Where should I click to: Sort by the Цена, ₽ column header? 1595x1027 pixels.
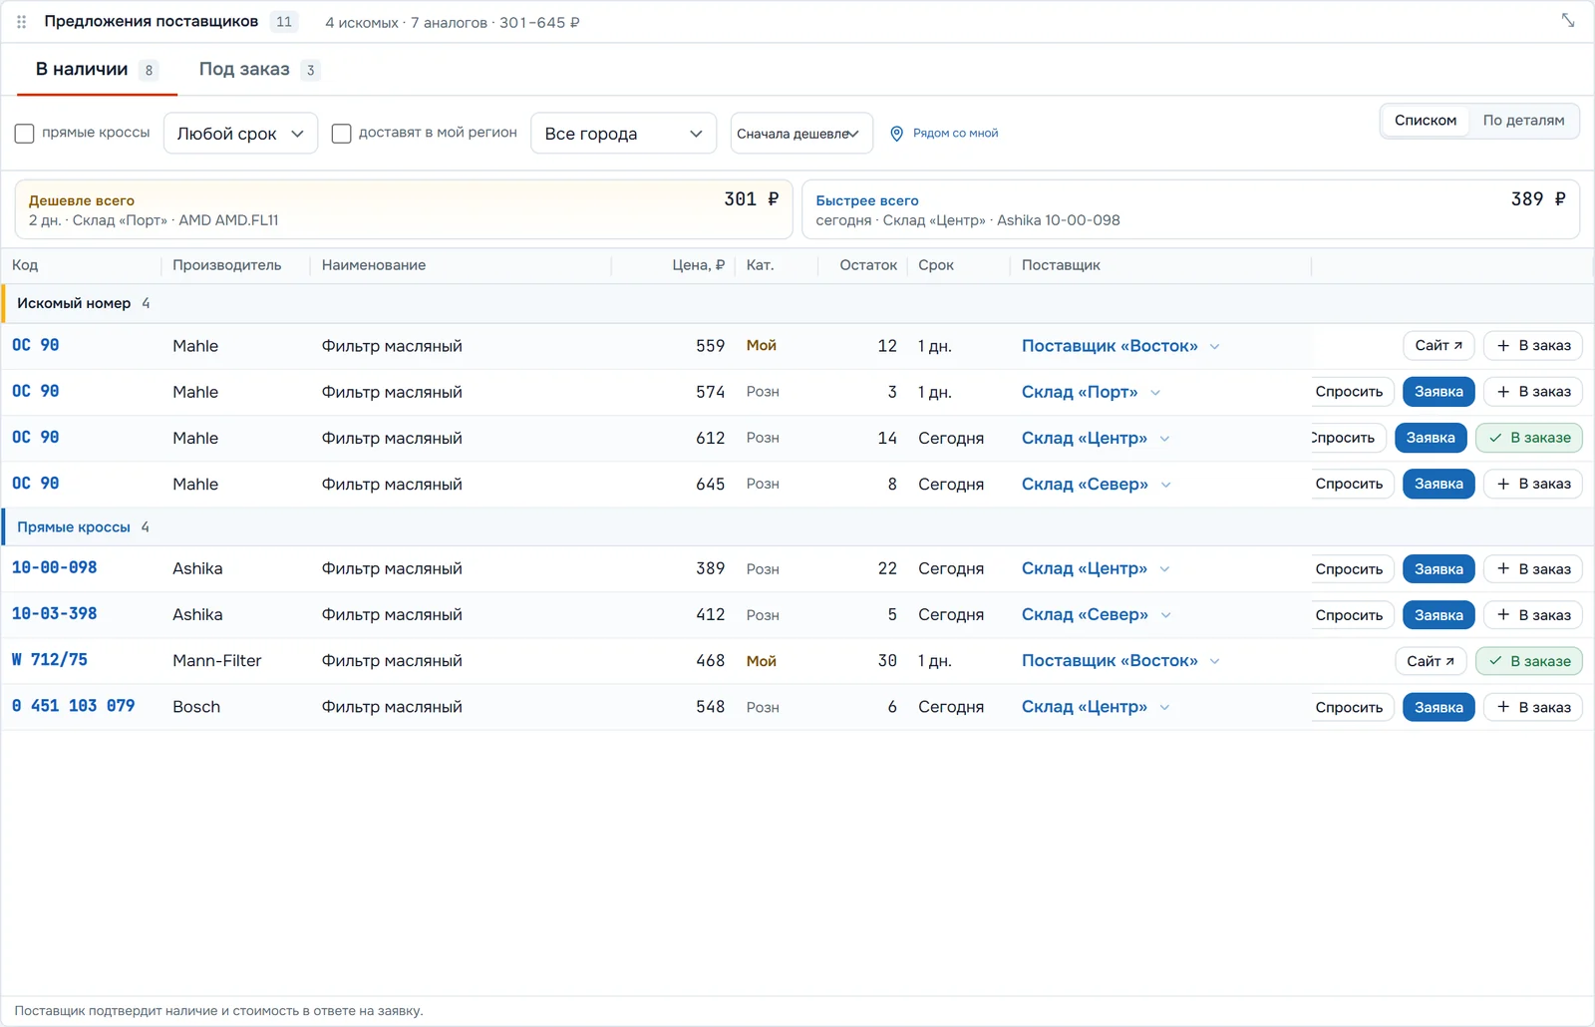click(698, 265)
